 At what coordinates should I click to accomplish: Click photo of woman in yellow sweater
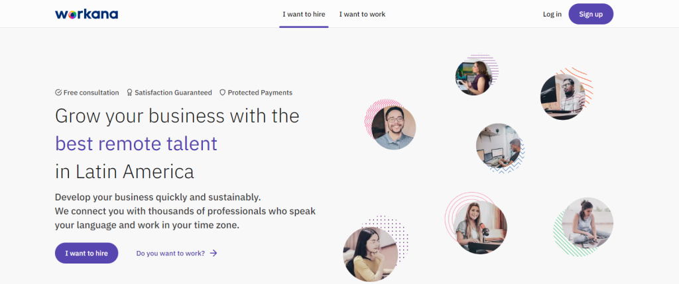point(370,254)
